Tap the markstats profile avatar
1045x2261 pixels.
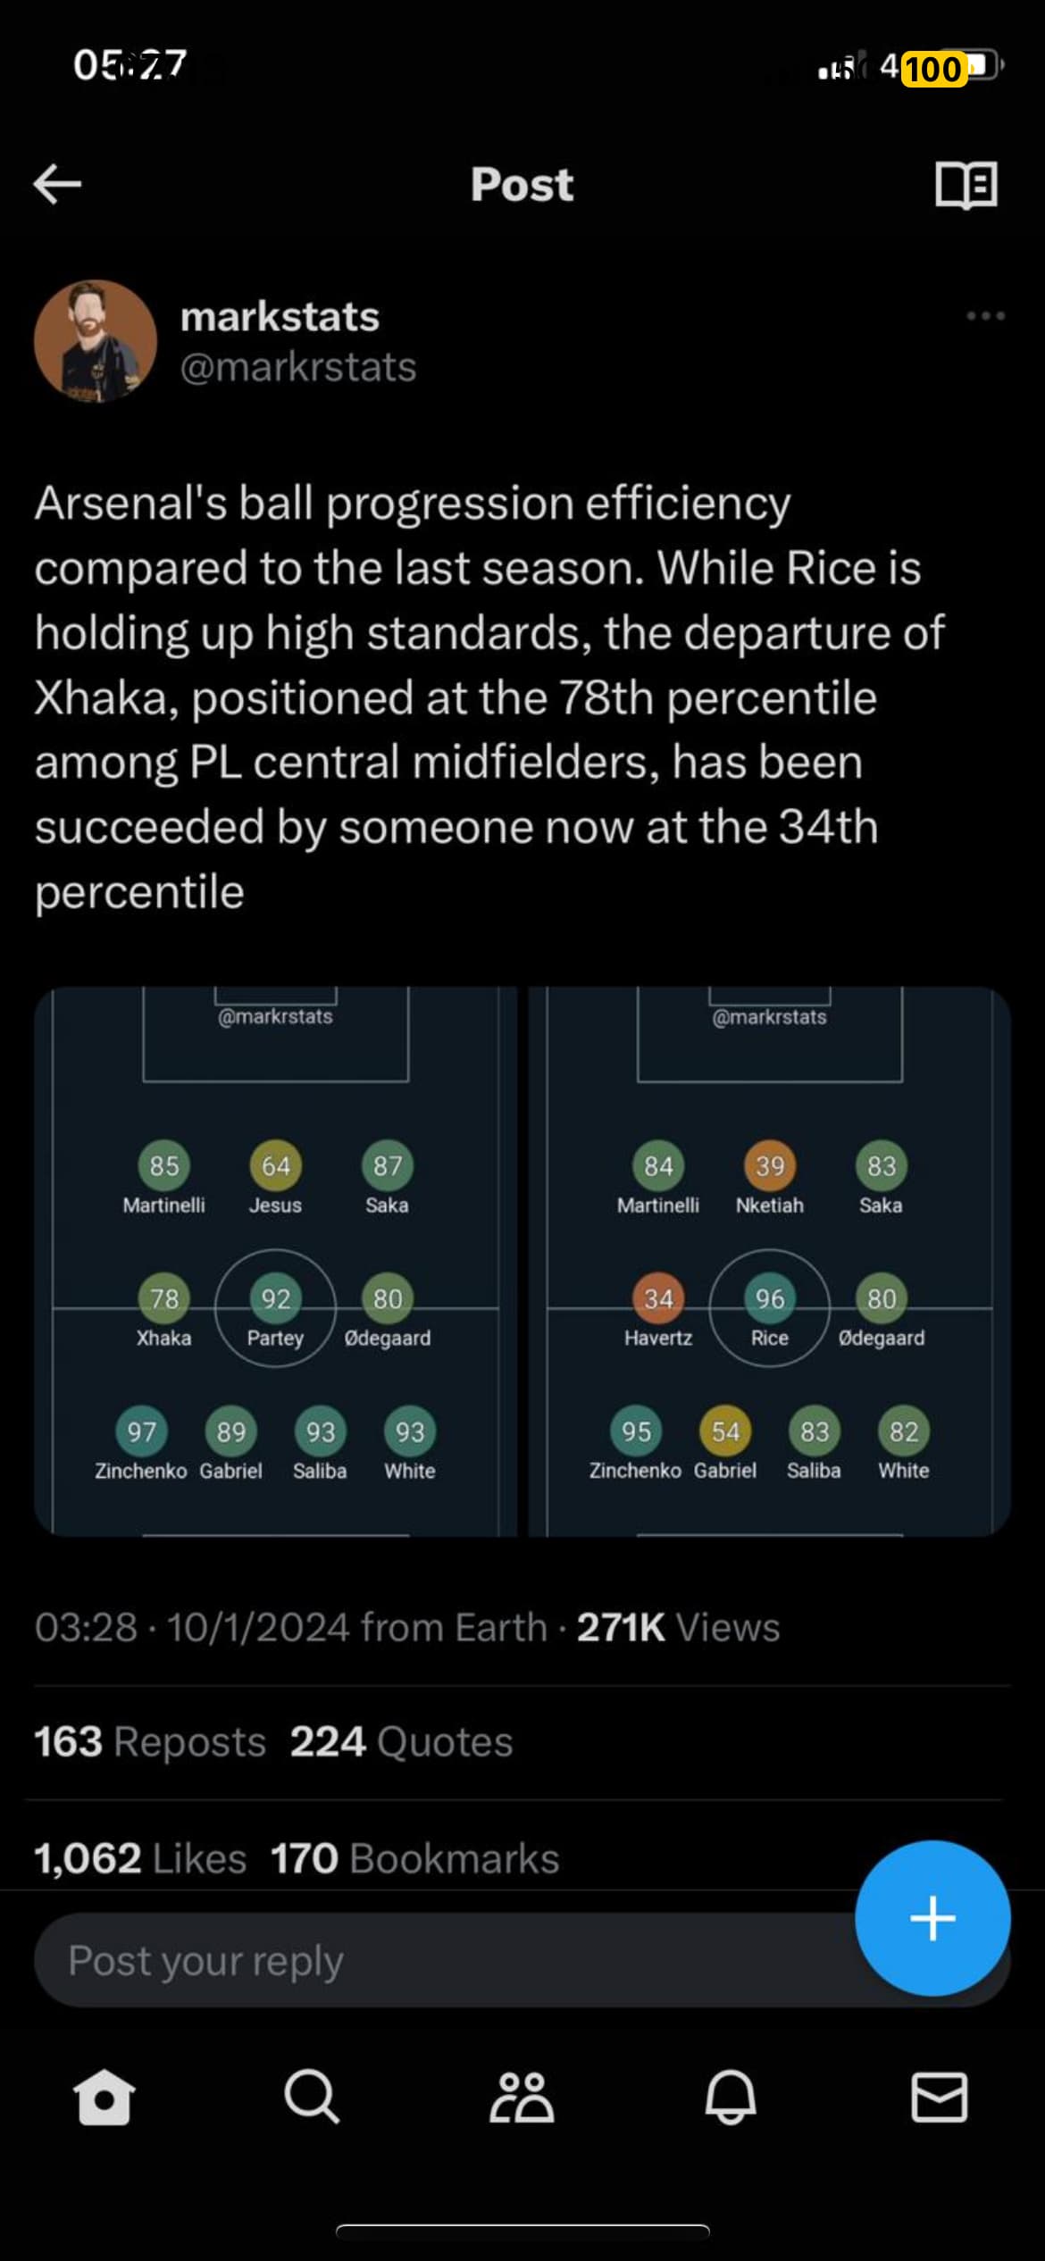[x=96, y=341]
